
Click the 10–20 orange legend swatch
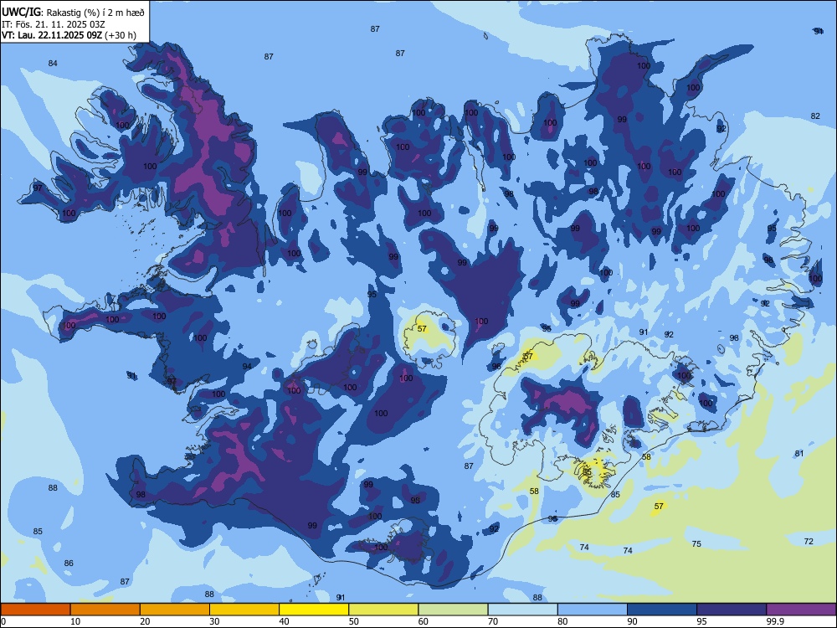point(105,610)
